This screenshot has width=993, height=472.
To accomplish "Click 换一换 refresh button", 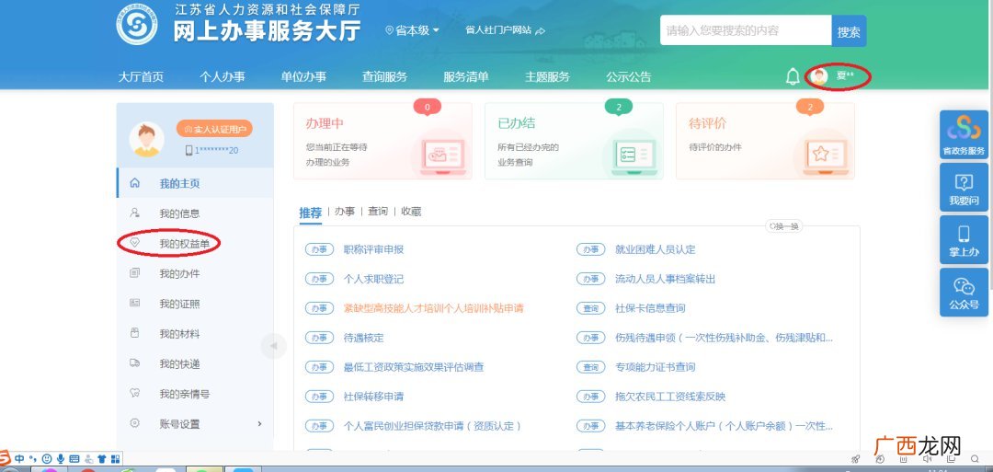I will pyautogui.click(x=784, y=226).
